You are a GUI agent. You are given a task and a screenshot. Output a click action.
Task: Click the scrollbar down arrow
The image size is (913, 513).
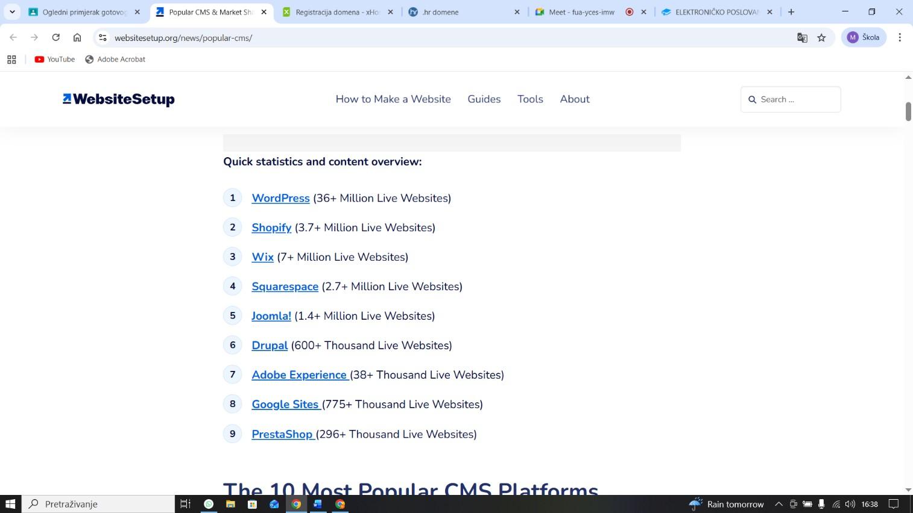908,490
